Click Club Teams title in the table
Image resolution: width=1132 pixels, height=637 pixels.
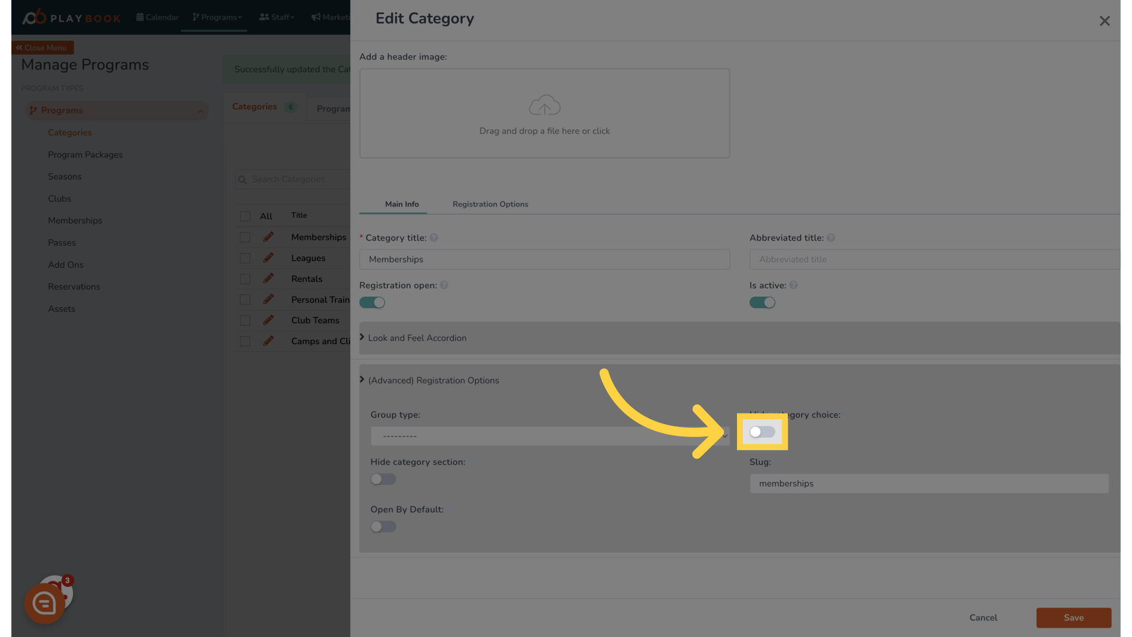point(315,320)
